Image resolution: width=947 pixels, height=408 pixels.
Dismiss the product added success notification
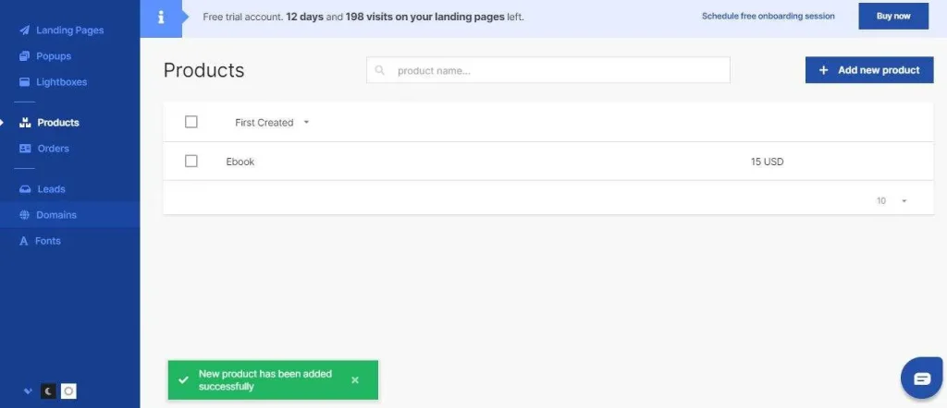(355, 380)
